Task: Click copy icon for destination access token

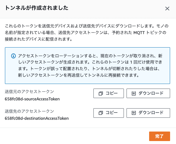Action: pyautogui.click(x=101, y=113)
